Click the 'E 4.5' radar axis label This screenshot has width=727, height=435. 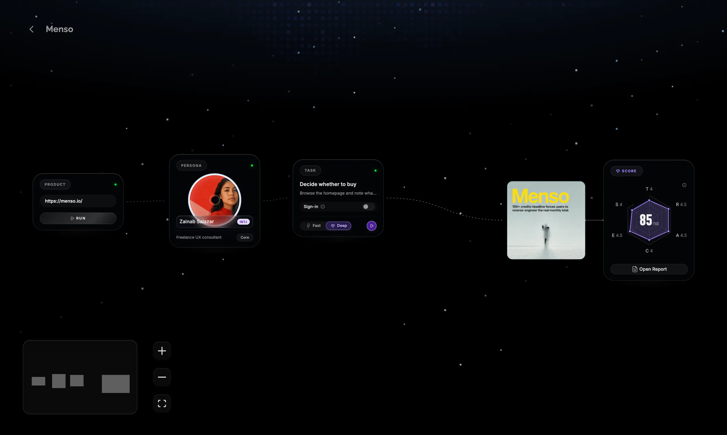[x=617, y=235]
